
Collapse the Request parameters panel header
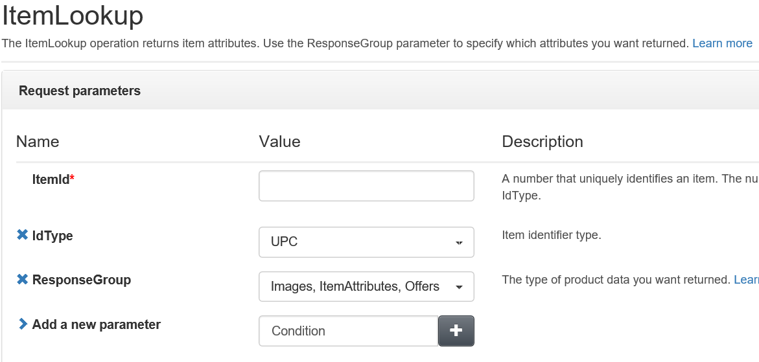click(x=80, y=91)
